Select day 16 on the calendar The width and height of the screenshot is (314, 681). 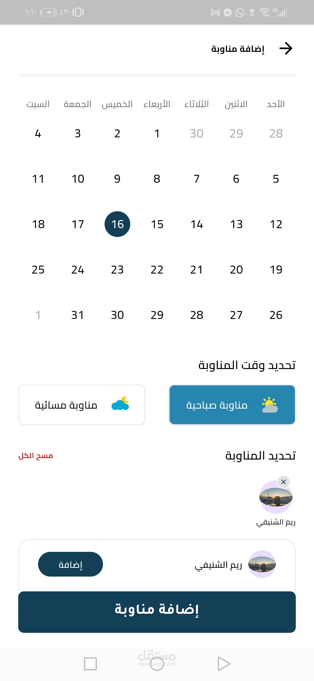[117, 224]
